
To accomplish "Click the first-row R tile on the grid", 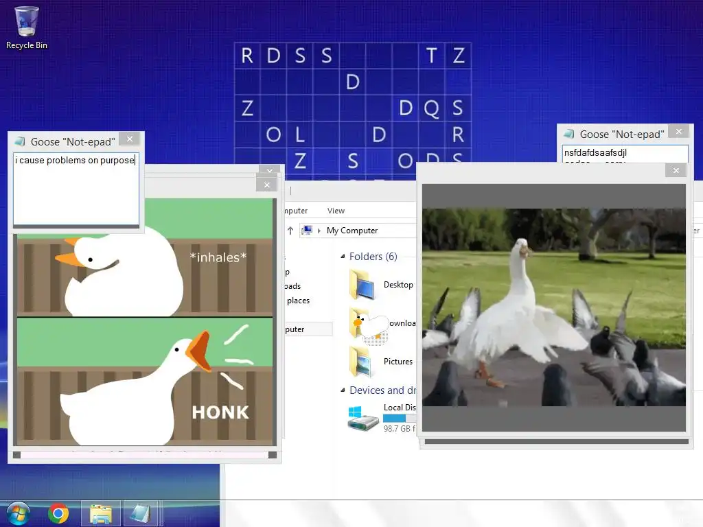I will pyautogui.click(x=247, y=56).
